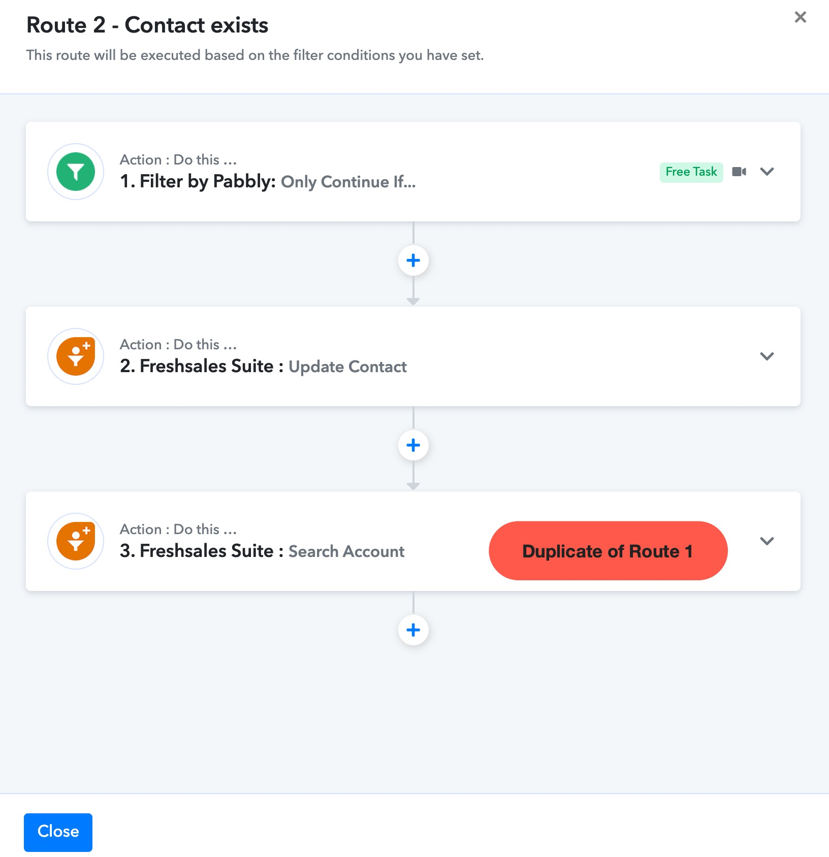This screenshot has width=829, height=857.
Task: Open the video tutorial camera icon
Action: tap(739, 172)
